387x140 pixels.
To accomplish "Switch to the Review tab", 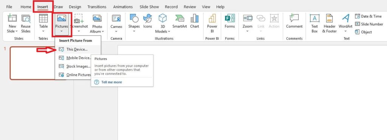I will tap(190, 7).
